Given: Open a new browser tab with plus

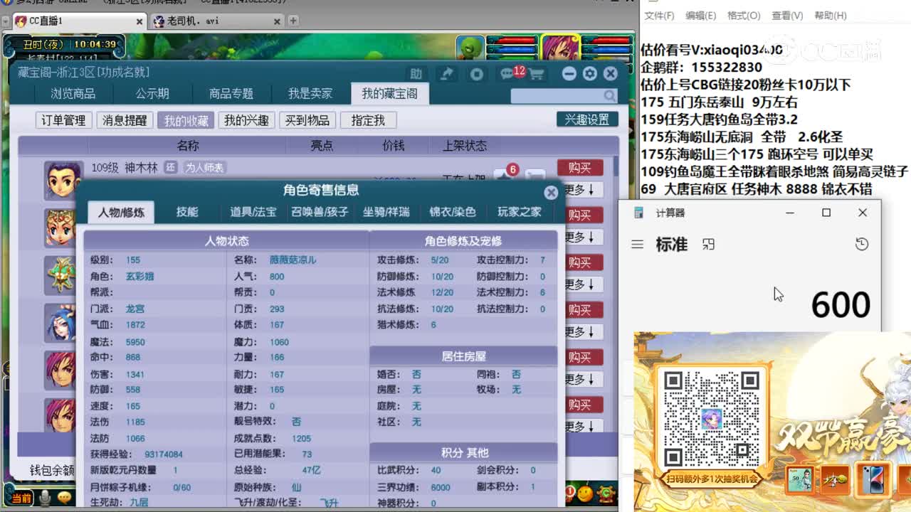Looking at the screenshot, I should click(293, 21).
